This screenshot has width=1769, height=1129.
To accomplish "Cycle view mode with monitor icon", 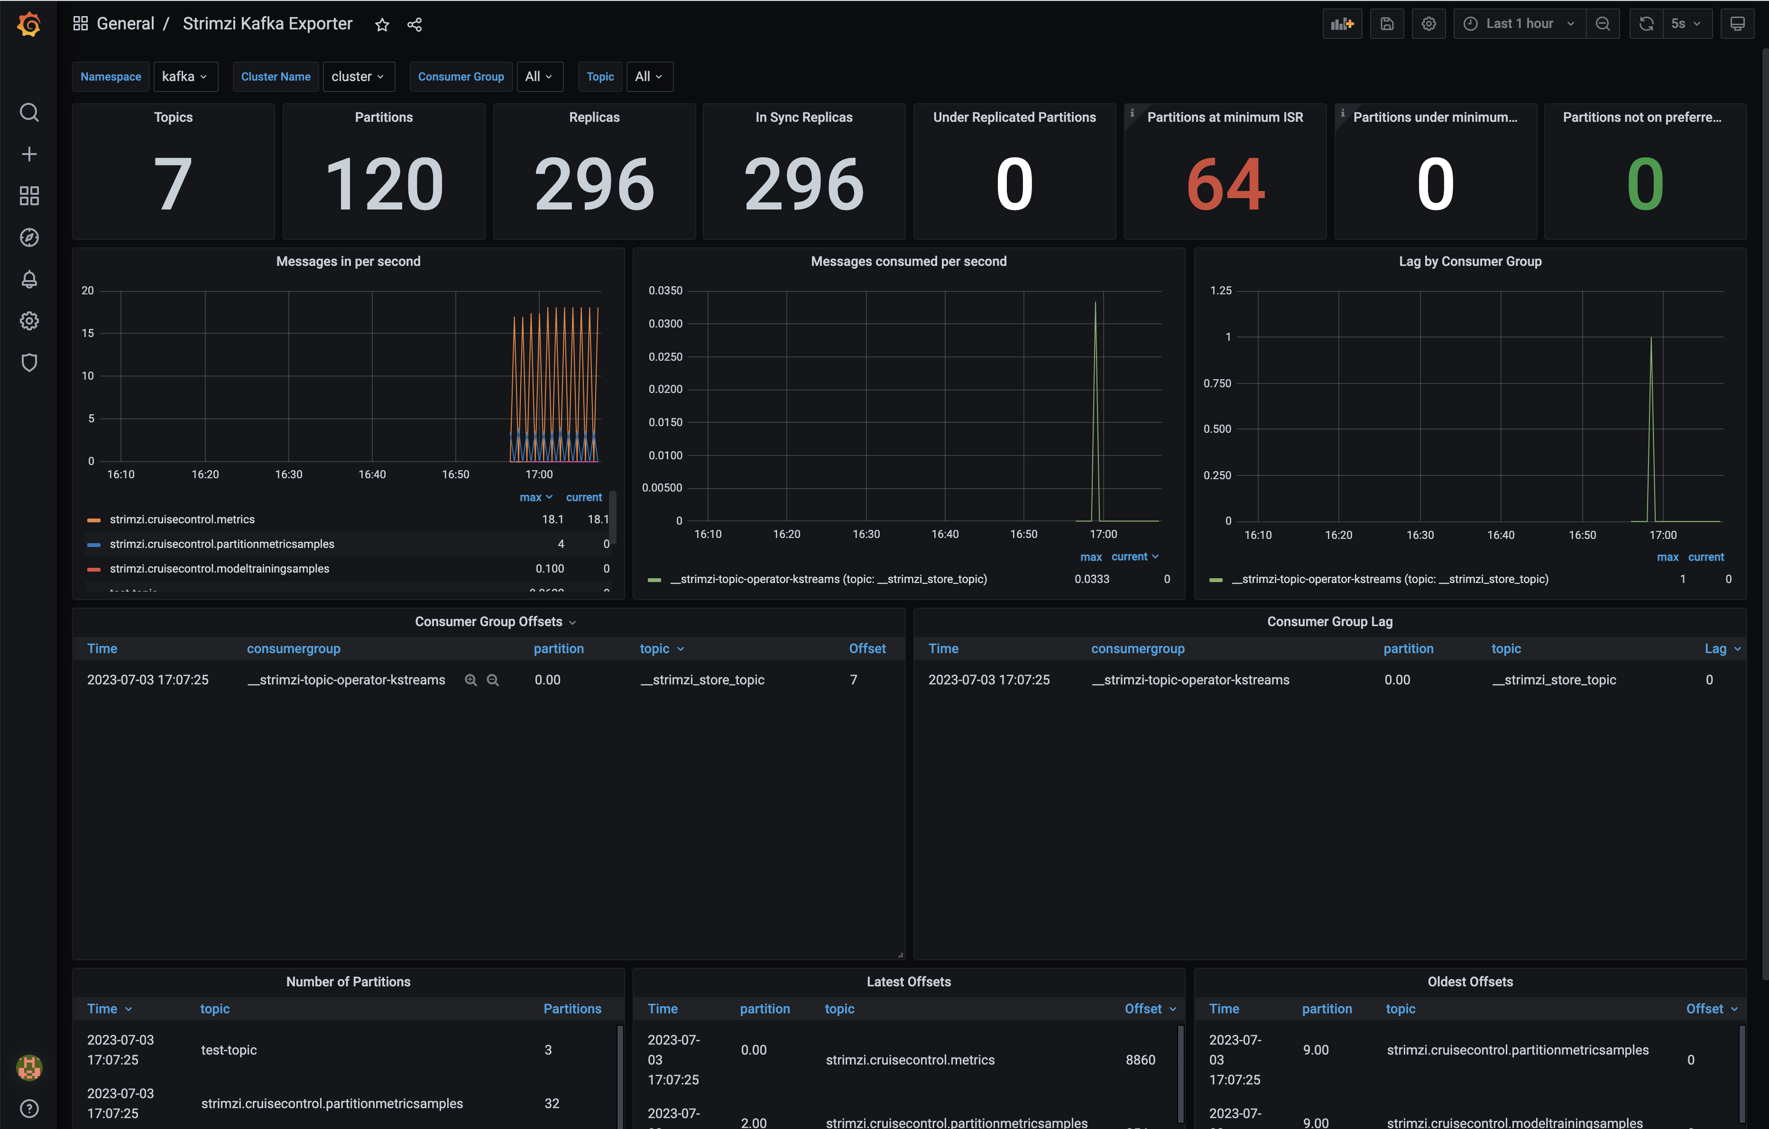I will pos(1737,24).
